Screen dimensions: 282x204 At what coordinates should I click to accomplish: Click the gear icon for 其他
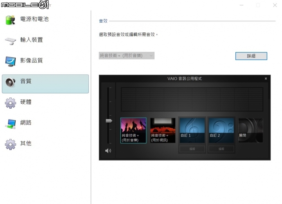click(x=10, y=144)
